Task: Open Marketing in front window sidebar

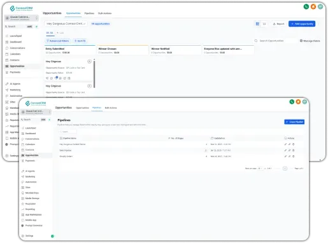Action: pos(28,176)
